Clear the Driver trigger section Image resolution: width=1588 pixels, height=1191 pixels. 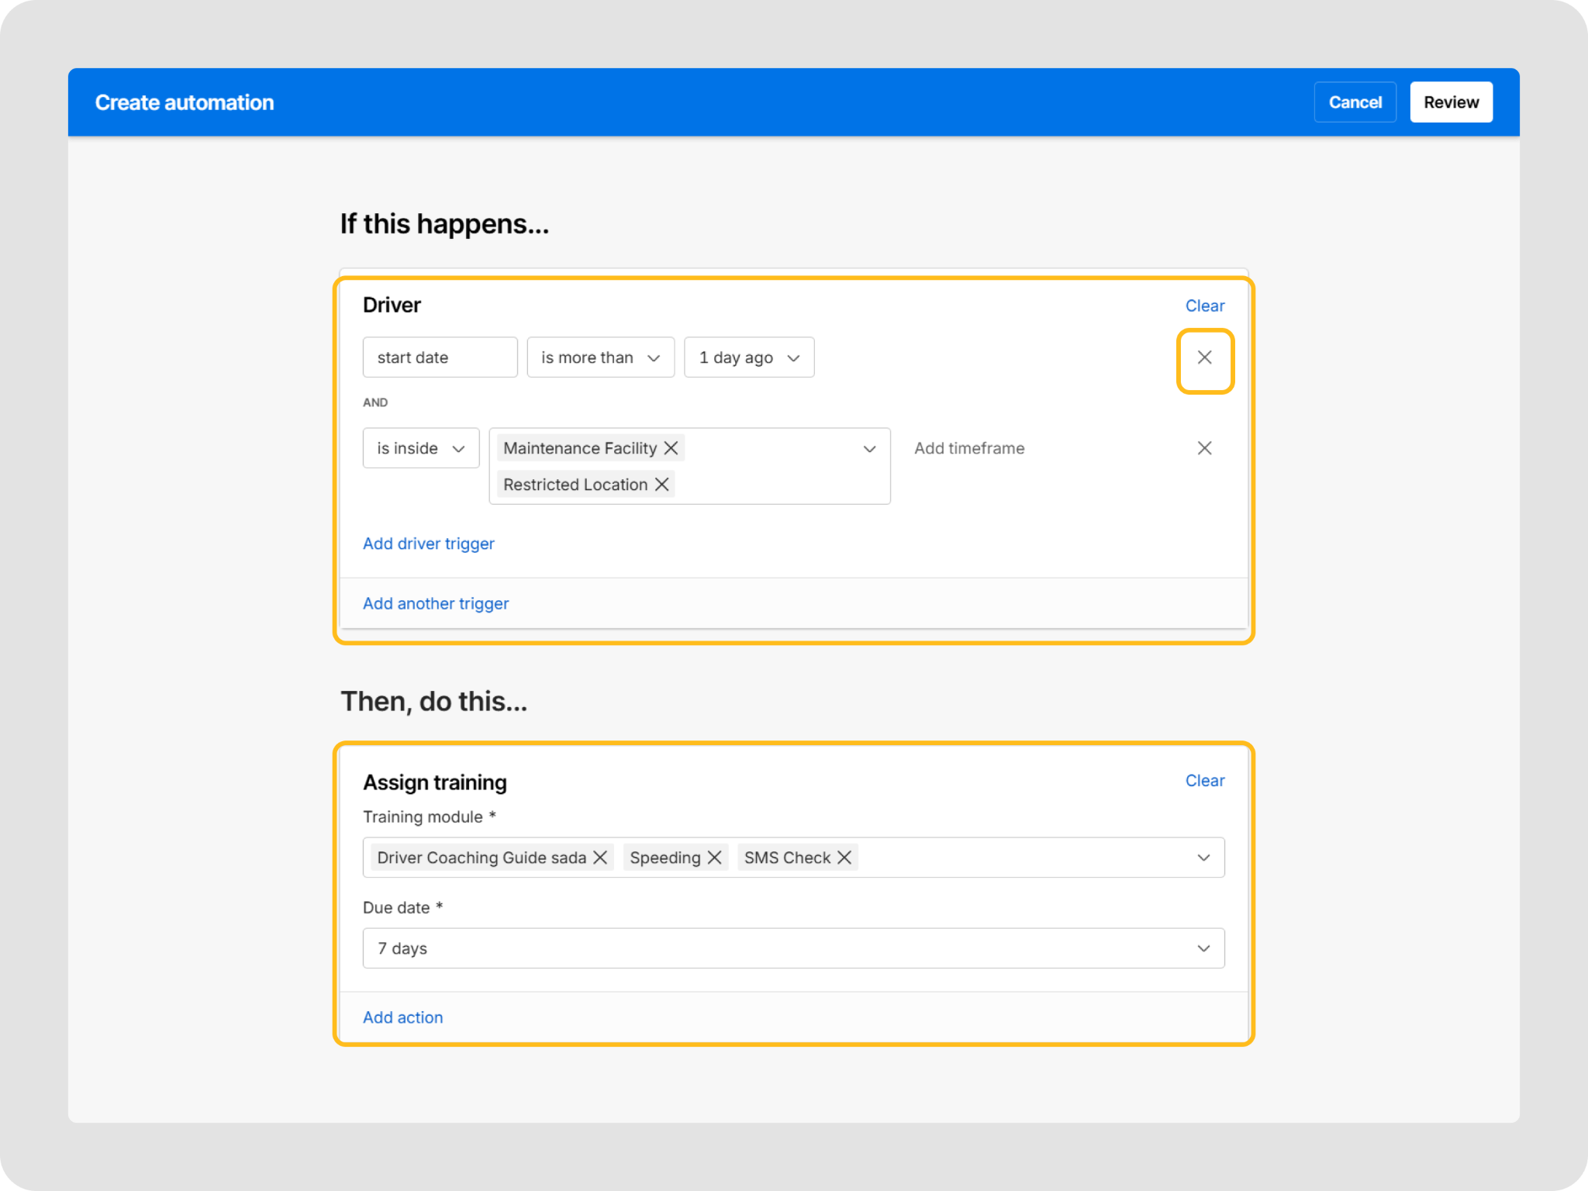click(x=1204, y=306)
